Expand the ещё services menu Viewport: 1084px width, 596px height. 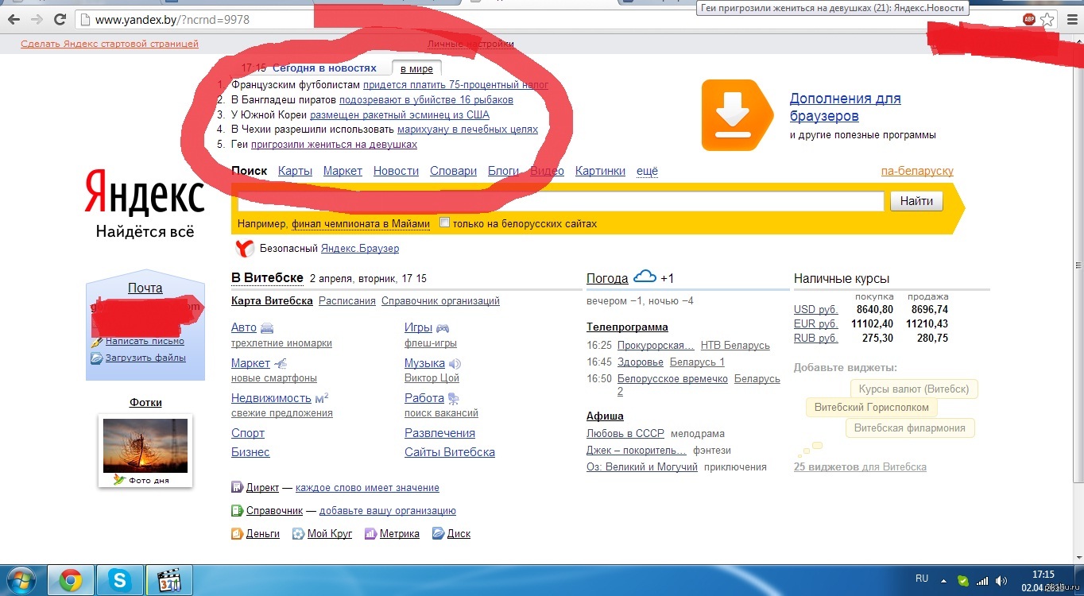click(x=647, y=171)
